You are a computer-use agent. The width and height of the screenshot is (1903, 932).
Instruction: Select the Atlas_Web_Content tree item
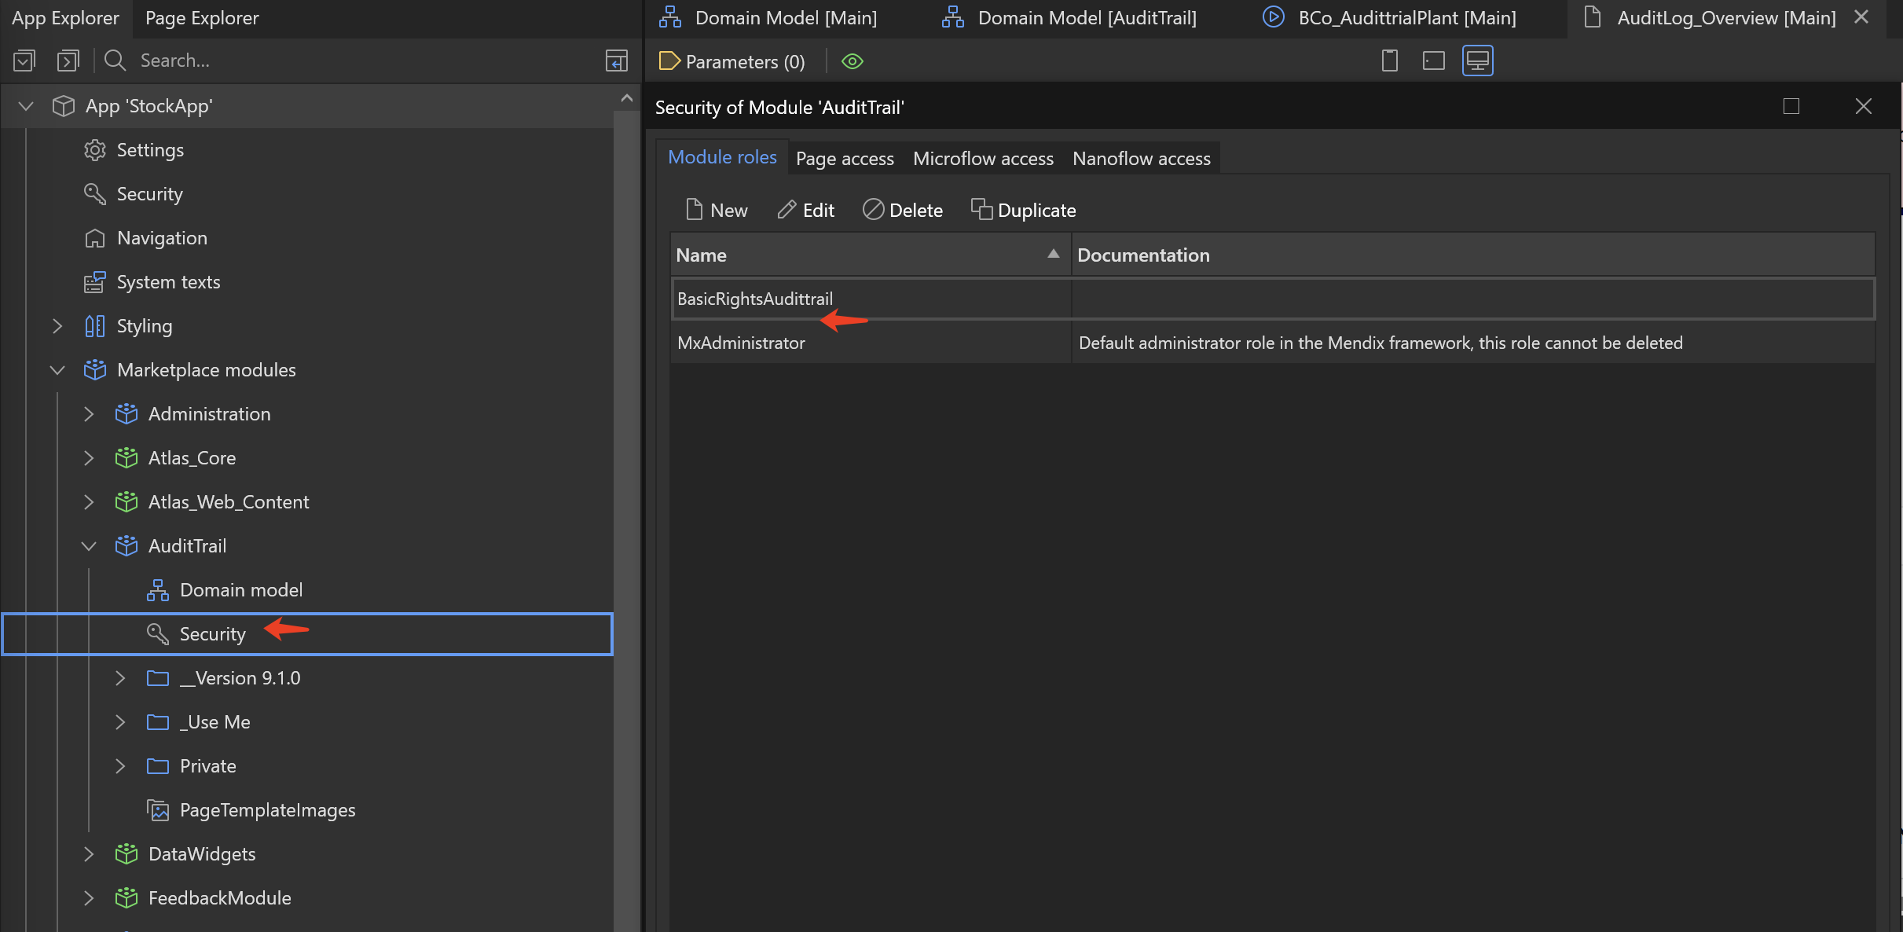pyautogui.click(x=228, y=502)
